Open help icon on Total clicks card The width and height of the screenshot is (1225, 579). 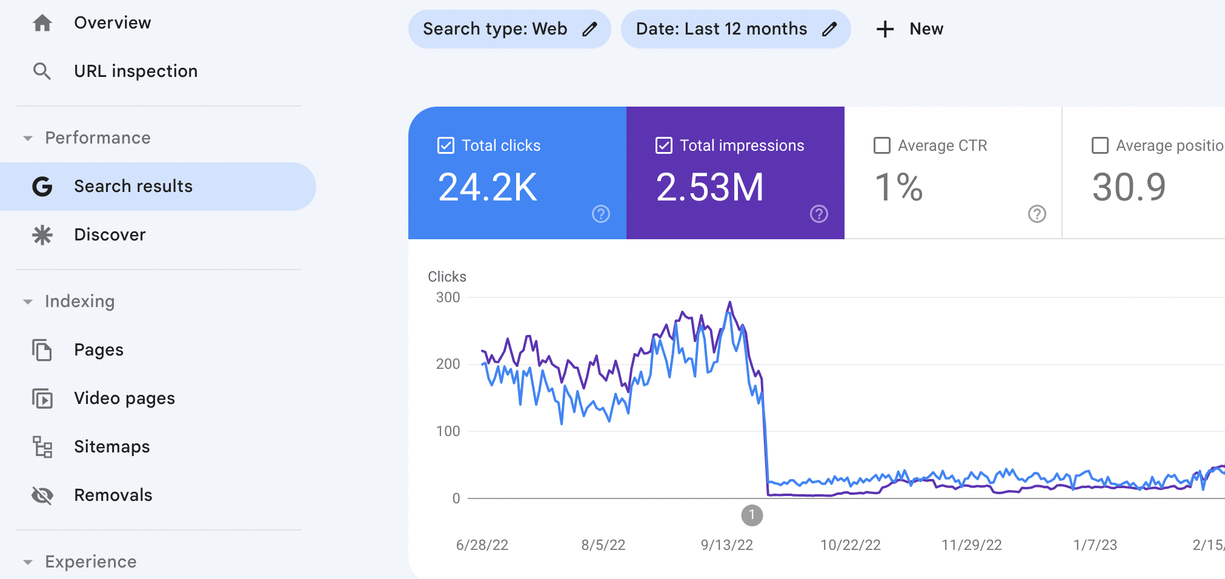click(601, 214)
